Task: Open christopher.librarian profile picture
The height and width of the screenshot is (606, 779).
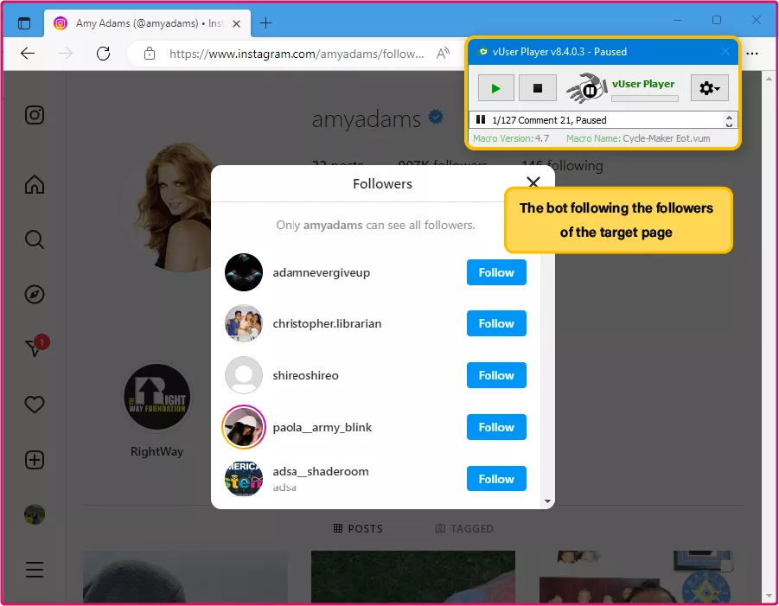Action: 244,323
